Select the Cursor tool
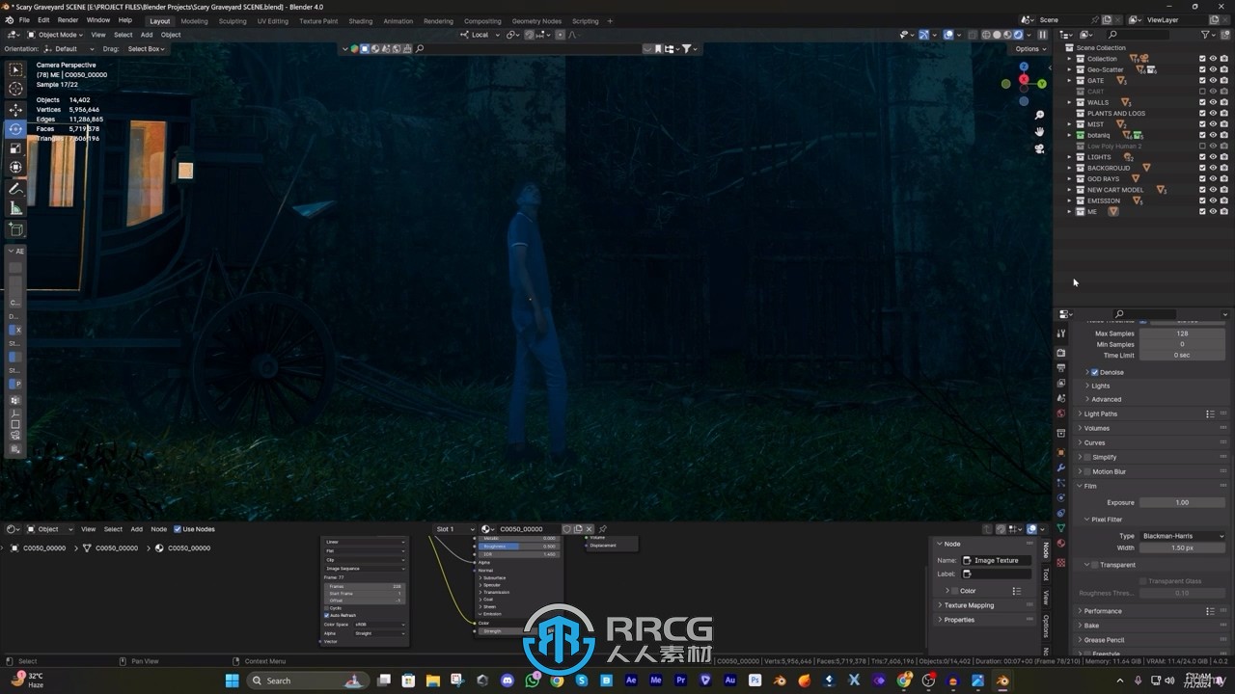The width and height of the screenshot is (1235, 694). pos(15,89)
